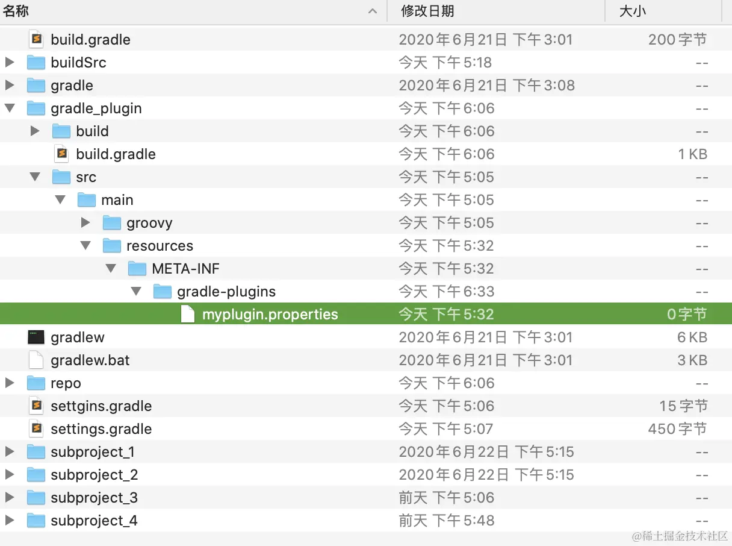Collapse the gradle_plugin folder tree

10,108
